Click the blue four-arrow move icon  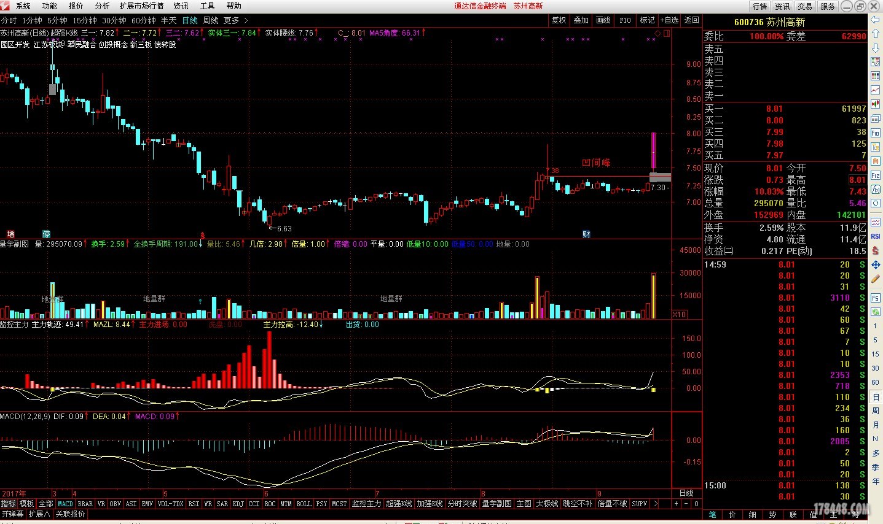click(x=876, y=264)
